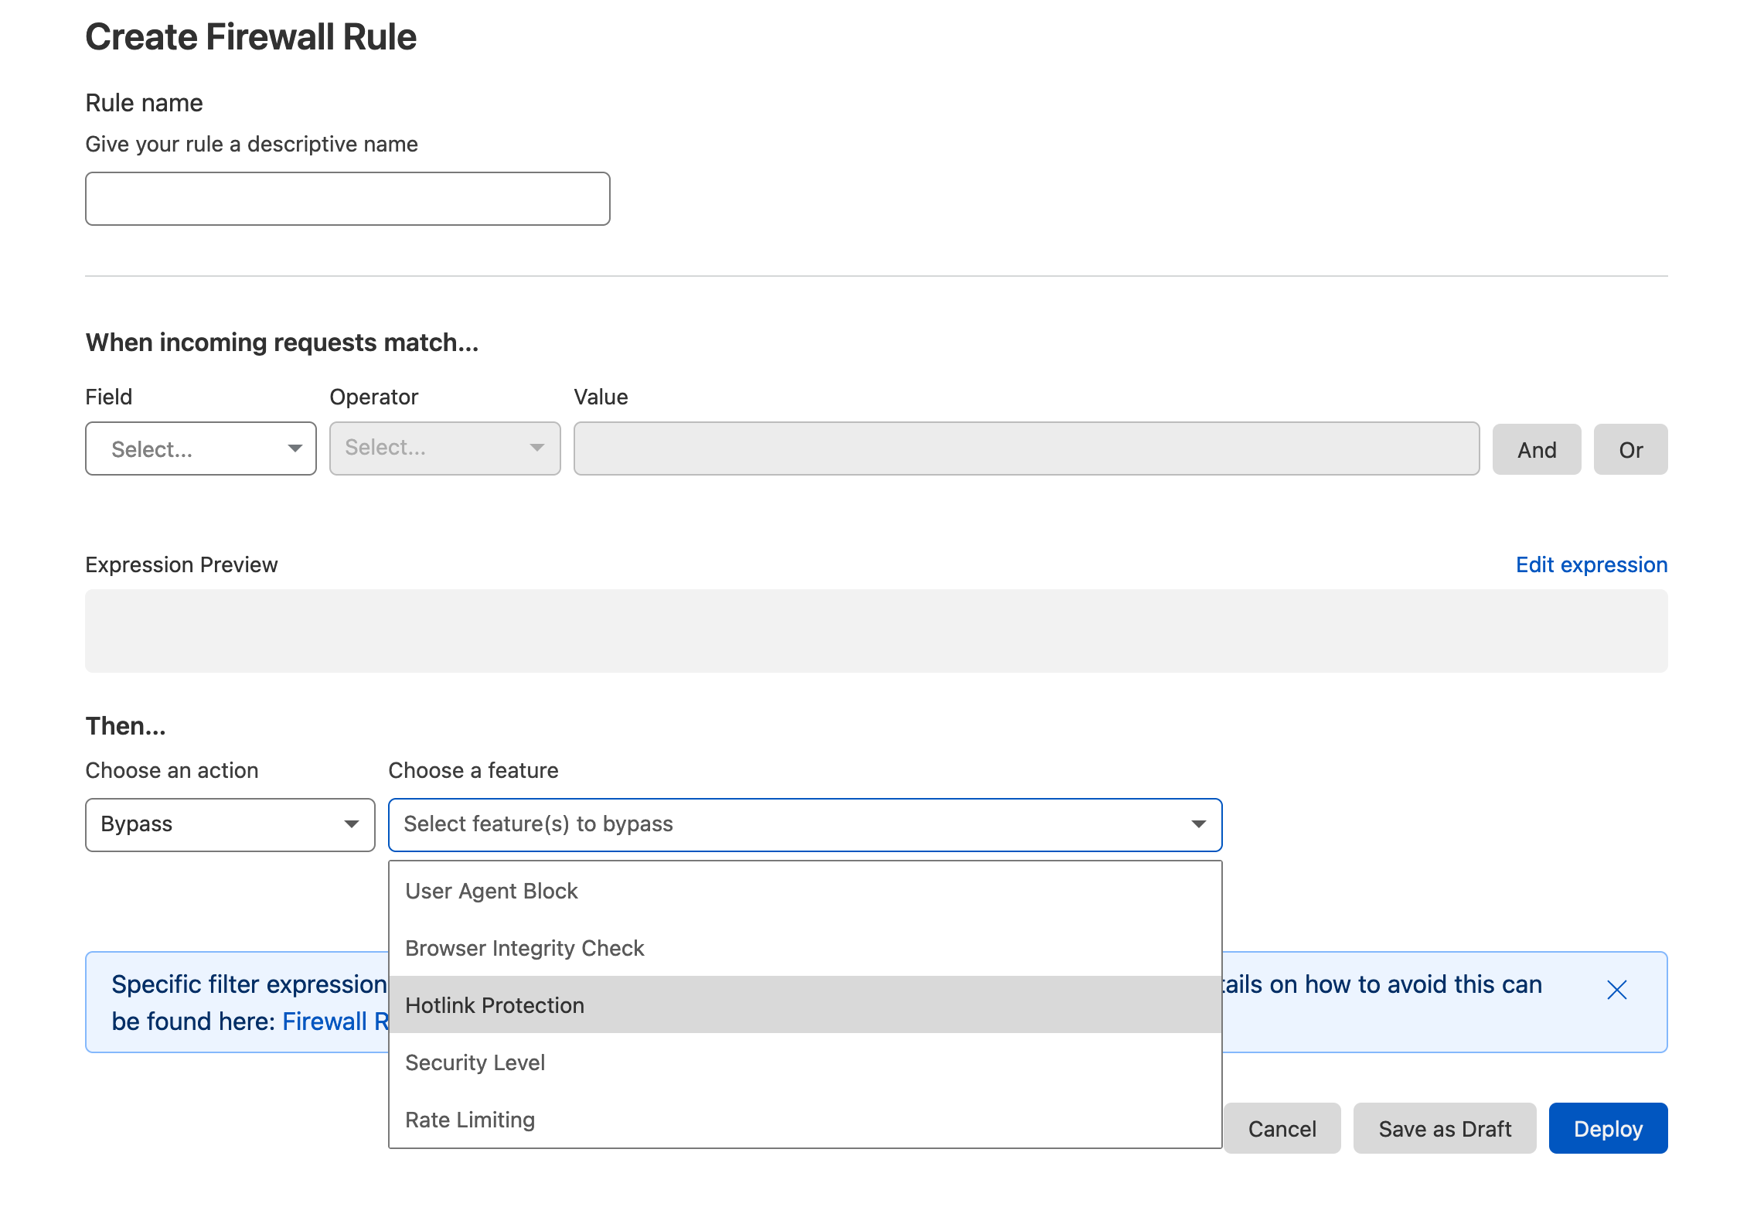
Task: Deploy the firewall rule
Action: click(1608, 1129)
